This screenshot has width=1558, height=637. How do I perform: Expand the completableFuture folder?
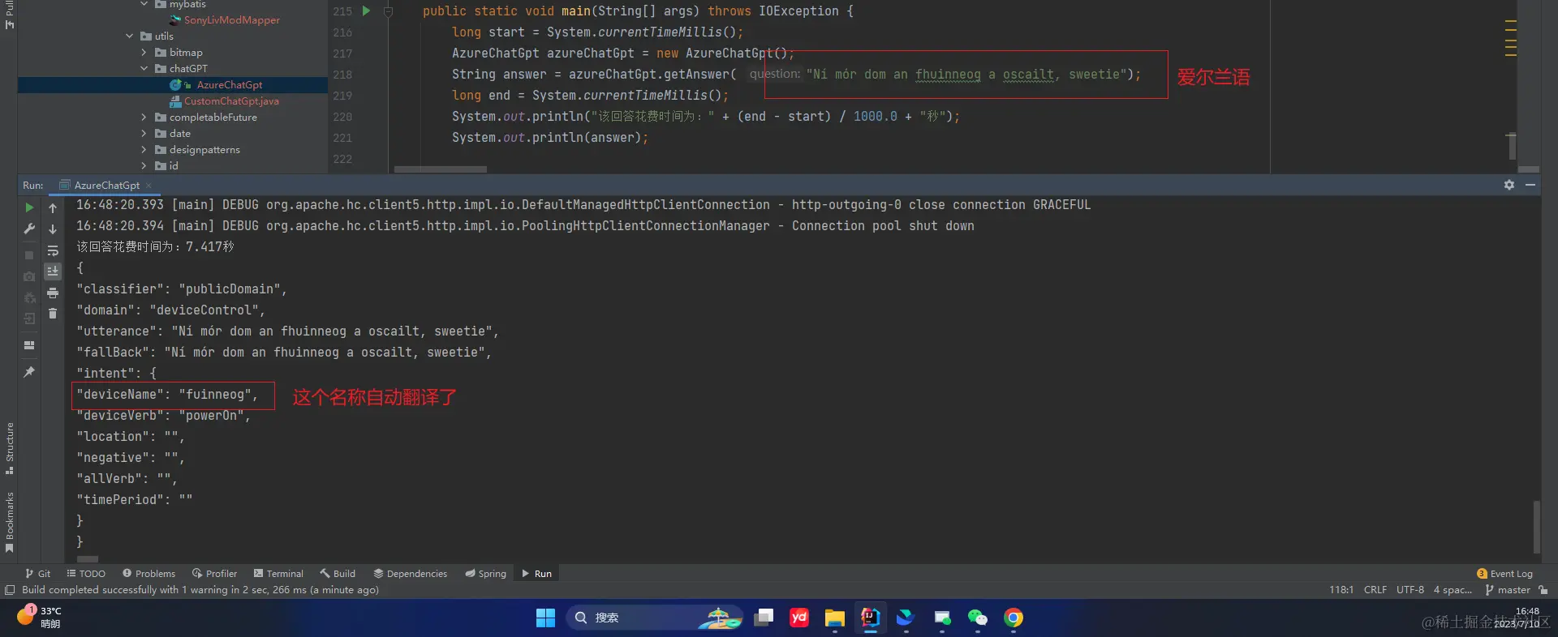(144, 118)
